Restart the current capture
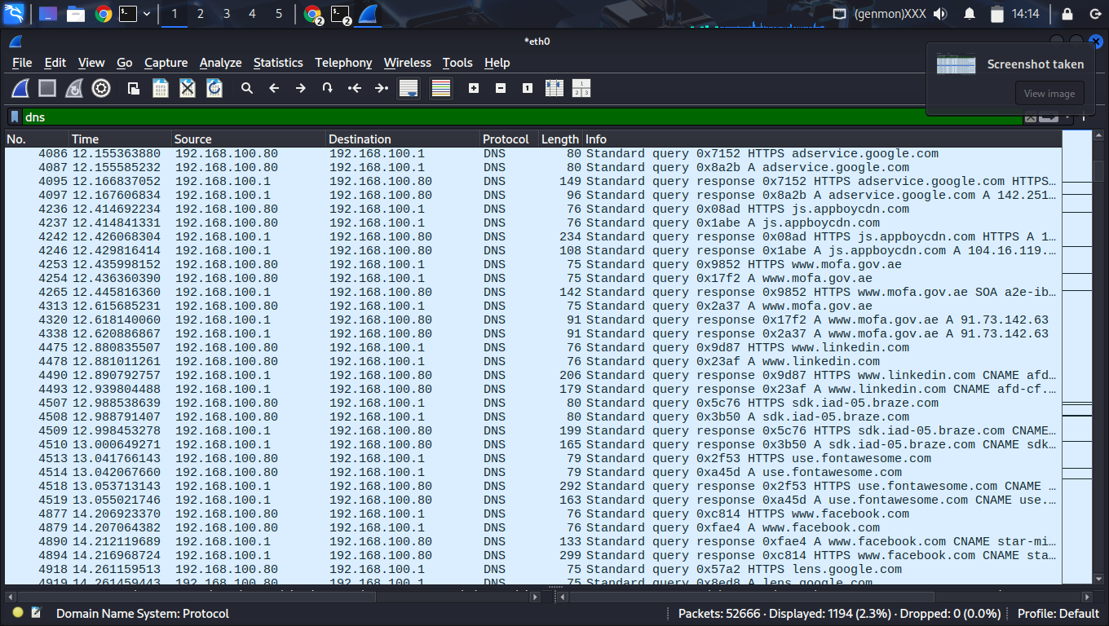1109x626 pixels. (x=74, y=88)
